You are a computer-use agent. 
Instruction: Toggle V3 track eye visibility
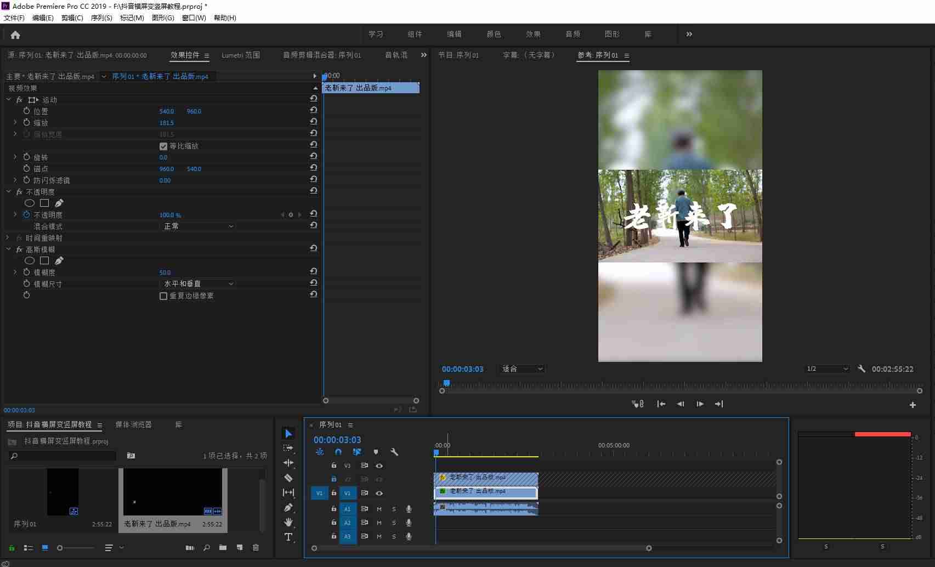(379, 466)
